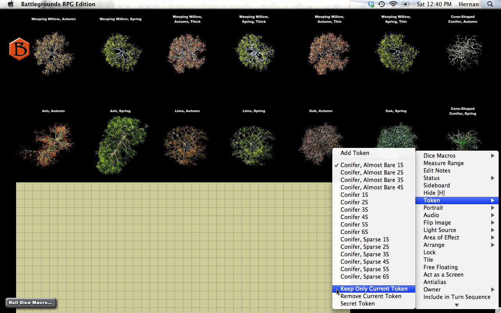Image resolution: width=501 pixels, height=313 pixels.
Task: Click the Dropbox menu bar icon
Action: click(x=371, y=4)
